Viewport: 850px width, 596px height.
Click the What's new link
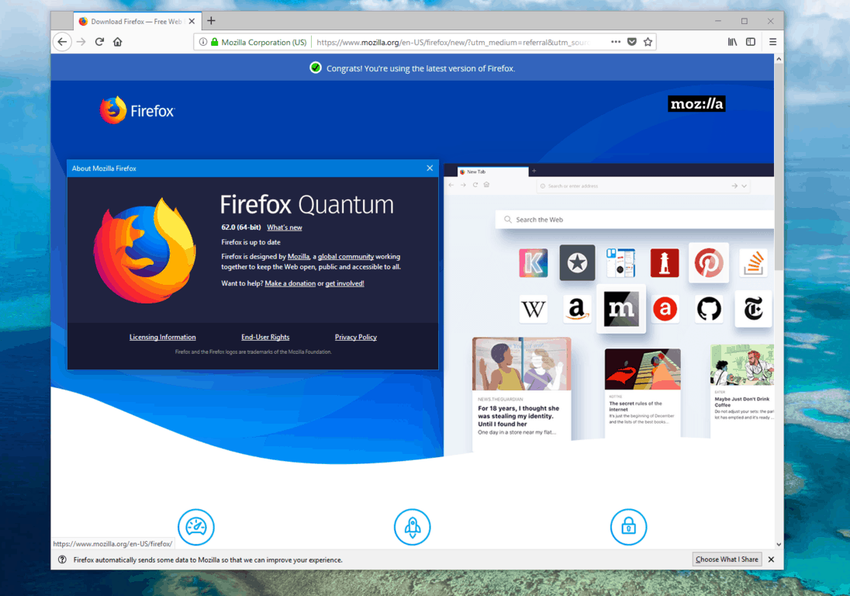point(285,227)
